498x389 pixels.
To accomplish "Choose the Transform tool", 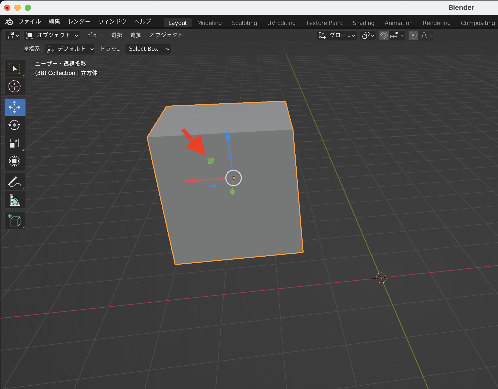I will [14, 161].
